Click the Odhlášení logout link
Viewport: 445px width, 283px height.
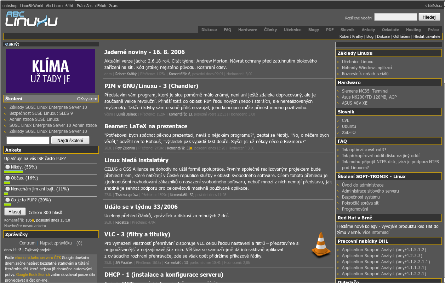(401, 36)
